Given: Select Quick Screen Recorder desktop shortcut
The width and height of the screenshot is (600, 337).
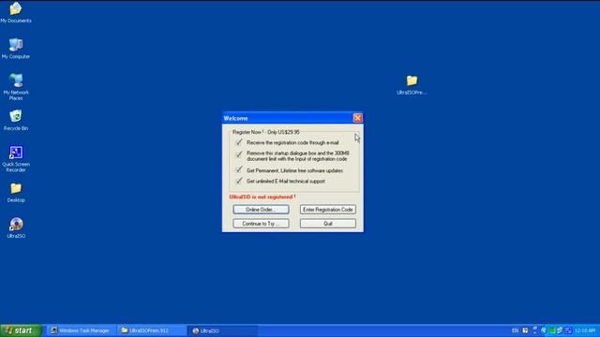Looking at the screenshot, I should (x=16, y=158).
